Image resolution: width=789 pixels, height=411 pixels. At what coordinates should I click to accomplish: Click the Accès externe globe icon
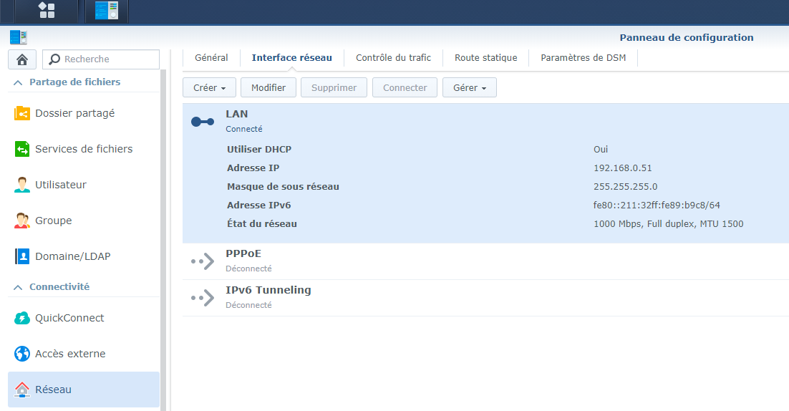point(22,354)
